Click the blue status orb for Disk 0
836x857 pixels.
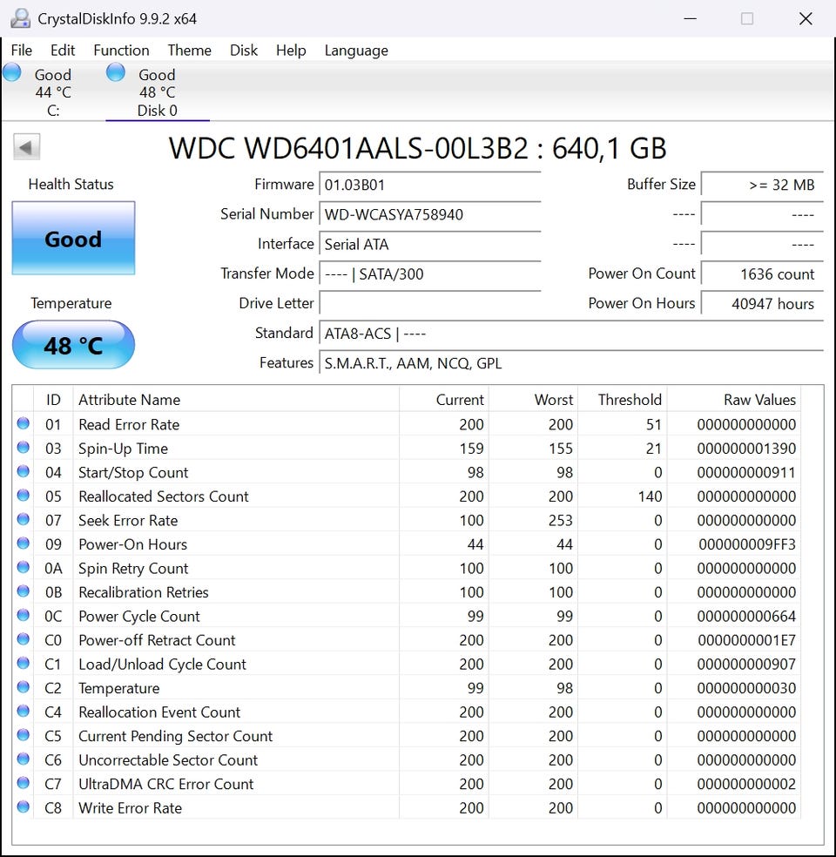(115, 72)
